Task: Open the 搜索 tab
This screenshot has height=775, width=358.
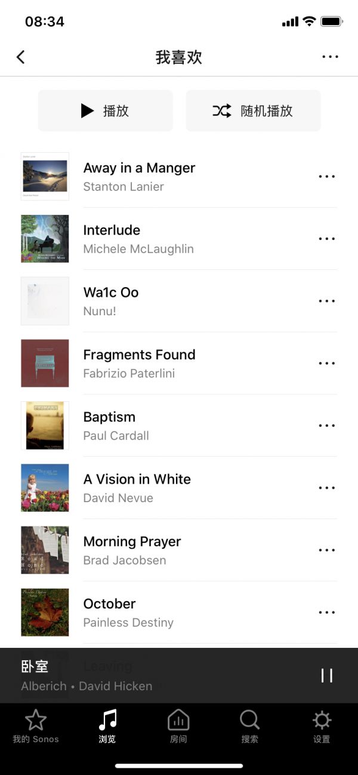Action: tap(250, 726)
